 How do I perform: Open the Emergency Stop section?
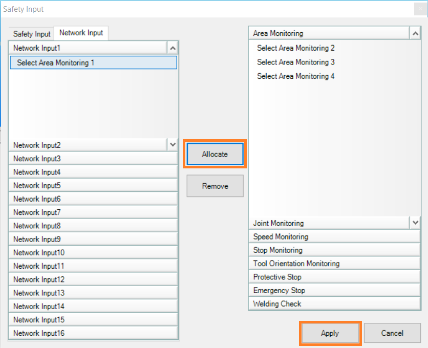coord(334,290)
